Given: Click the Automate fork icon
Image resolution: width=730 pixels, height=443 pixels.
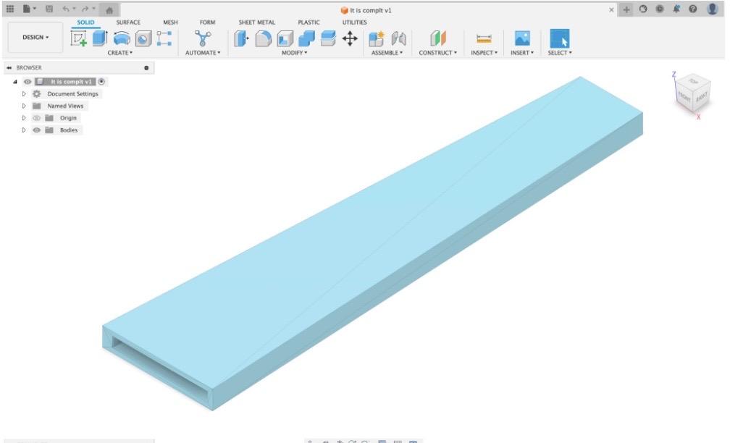Looking at the screenshot, I should (203, 38).
